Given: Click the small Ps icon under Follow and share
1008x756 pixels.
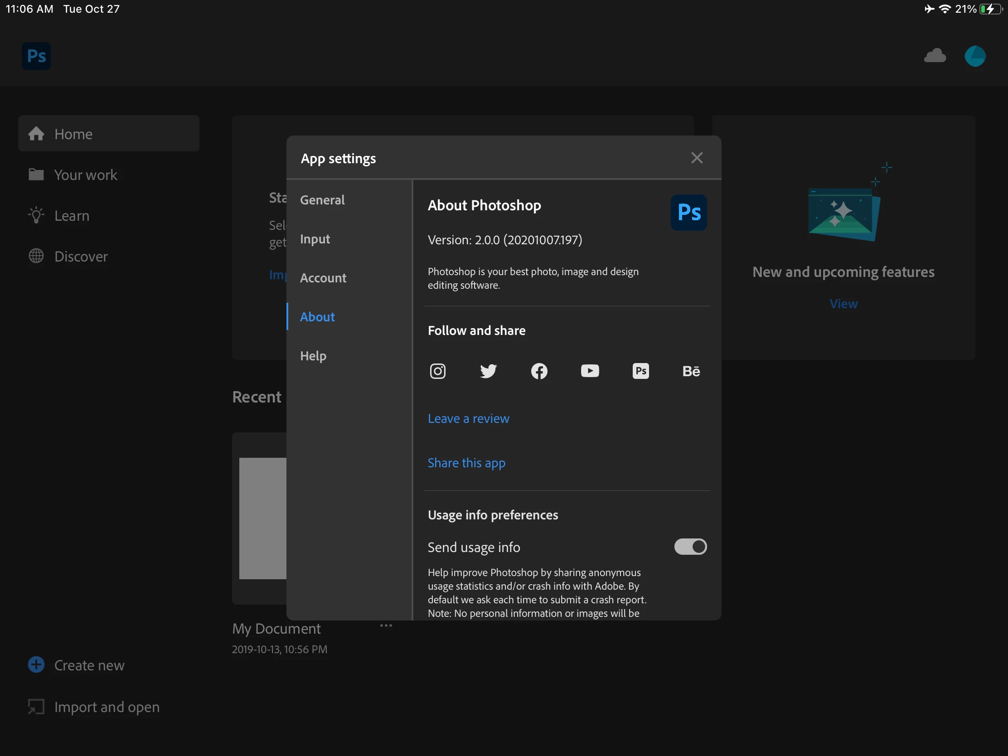Looking at the screenshot, I should click(x=640, y=371).
